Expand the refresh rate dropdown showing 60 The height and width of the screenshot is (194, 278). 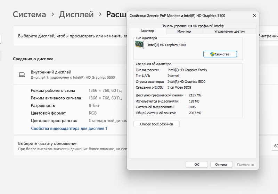click(x=275, y=146)
